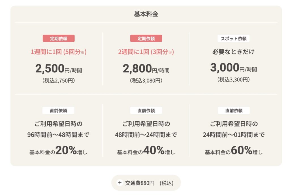Click the (税込3,080円) tax-included note

click(x=146, y=81)
